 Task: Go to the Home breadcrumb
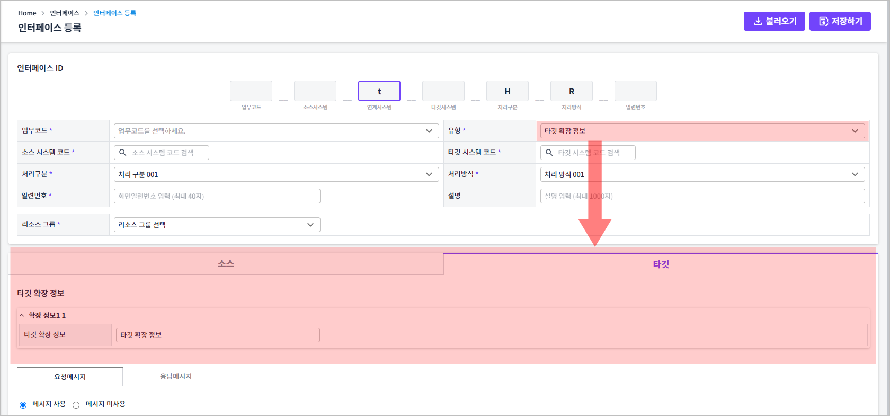(27, 13)
